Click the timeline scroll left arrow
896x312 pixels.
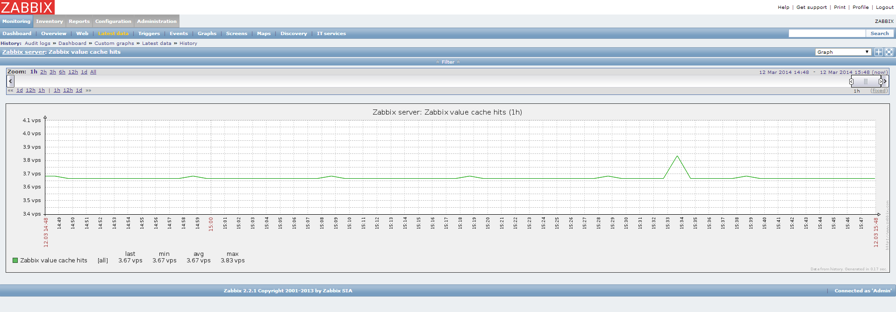point(11,81)
